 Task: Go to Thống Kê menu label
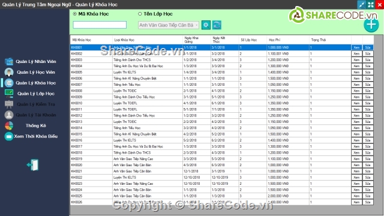click(36, 125)
